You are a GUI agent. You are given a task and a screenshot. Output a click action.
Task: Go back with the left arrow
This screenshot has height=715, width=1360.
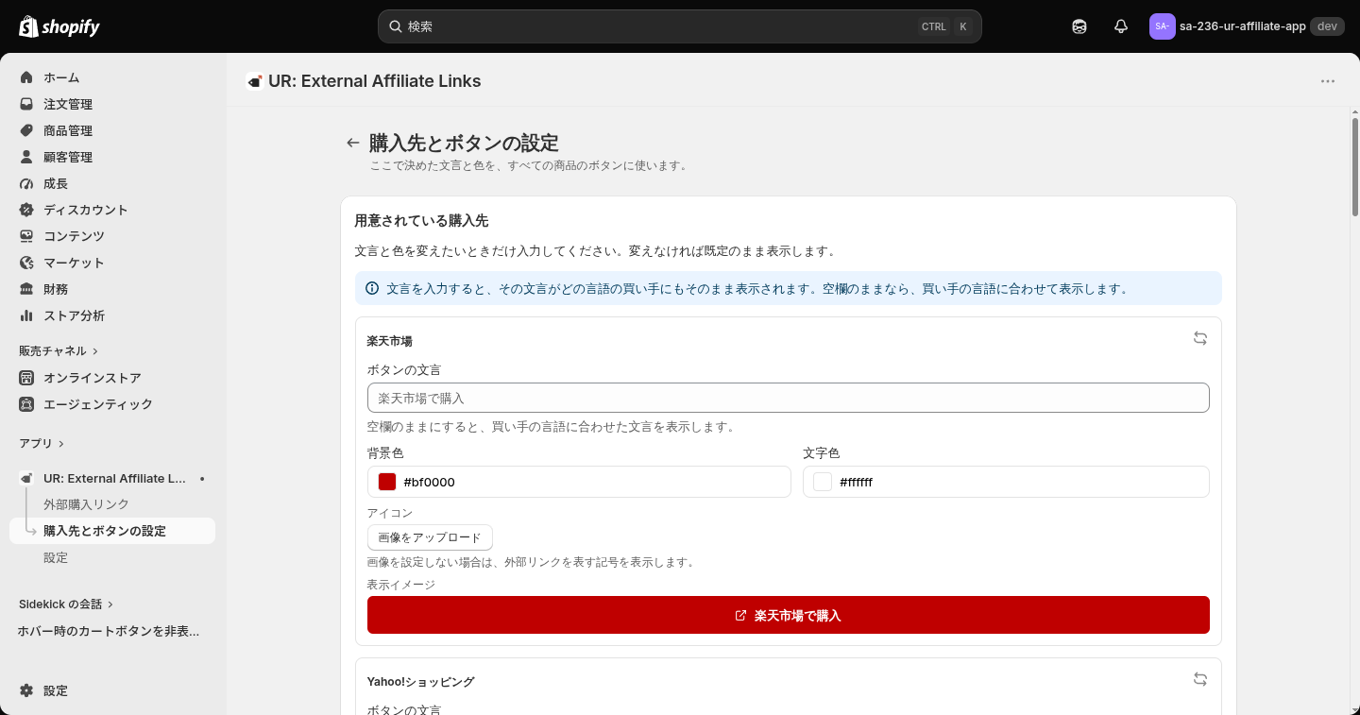coord(353,143)
